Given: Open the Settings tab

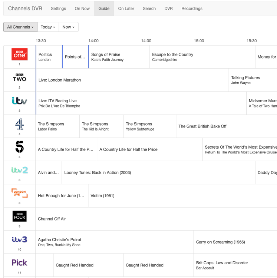Looking at the screenshot, I should (x=58, y=9).
